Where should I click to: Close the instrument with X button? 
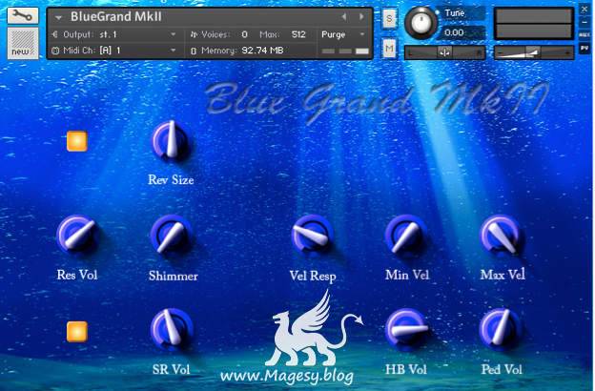(x=585, y=10)
